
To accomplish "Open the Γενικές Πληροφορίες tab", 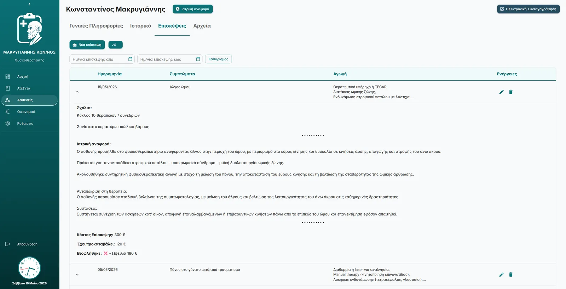I will [96, 26].
